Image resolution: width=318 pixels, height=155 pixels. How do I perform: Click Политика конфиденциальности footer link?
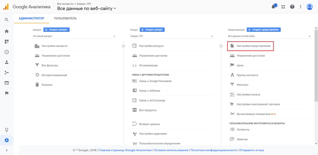[x=214, y=150]
